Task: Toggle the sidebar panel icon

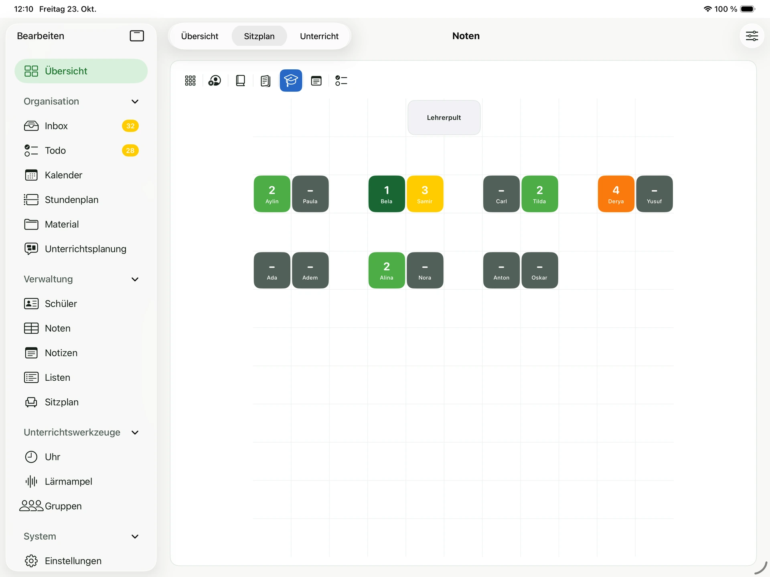Action: click(x=137, y=36)
